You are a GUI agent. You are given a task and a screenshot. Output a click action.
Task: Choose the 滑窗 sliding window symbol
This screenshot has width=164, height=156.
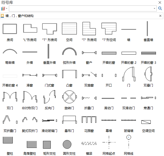click(x=30, y=75)
